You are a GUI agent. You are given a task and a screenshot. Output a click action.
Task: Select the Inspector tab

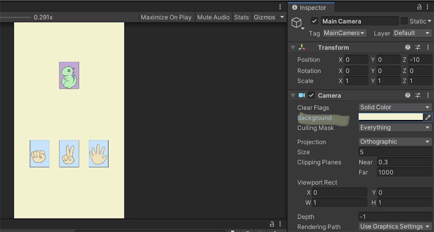[x=311, y=8]
